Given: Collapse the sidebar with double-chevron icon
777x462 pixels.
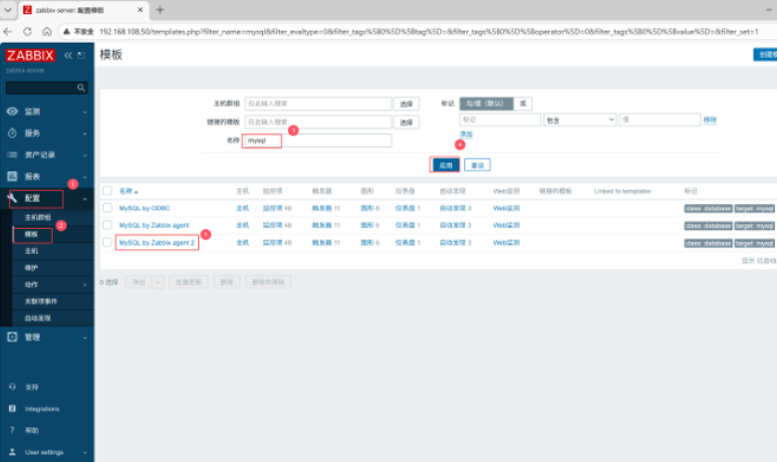Looking at the screenshot, I should 69,55.
